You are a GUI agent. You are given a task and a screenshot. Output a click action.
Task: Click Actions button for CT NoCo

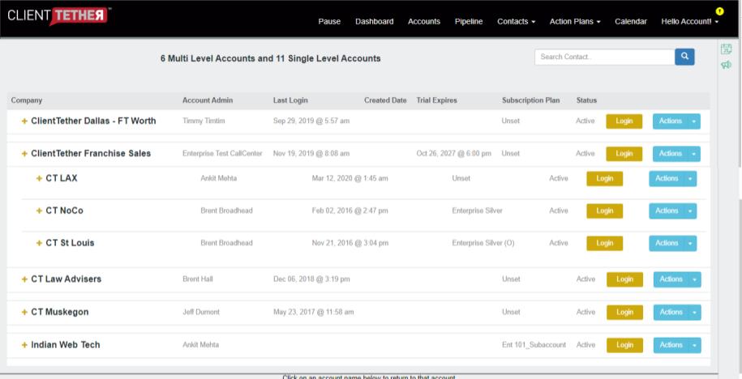(667, 211)
